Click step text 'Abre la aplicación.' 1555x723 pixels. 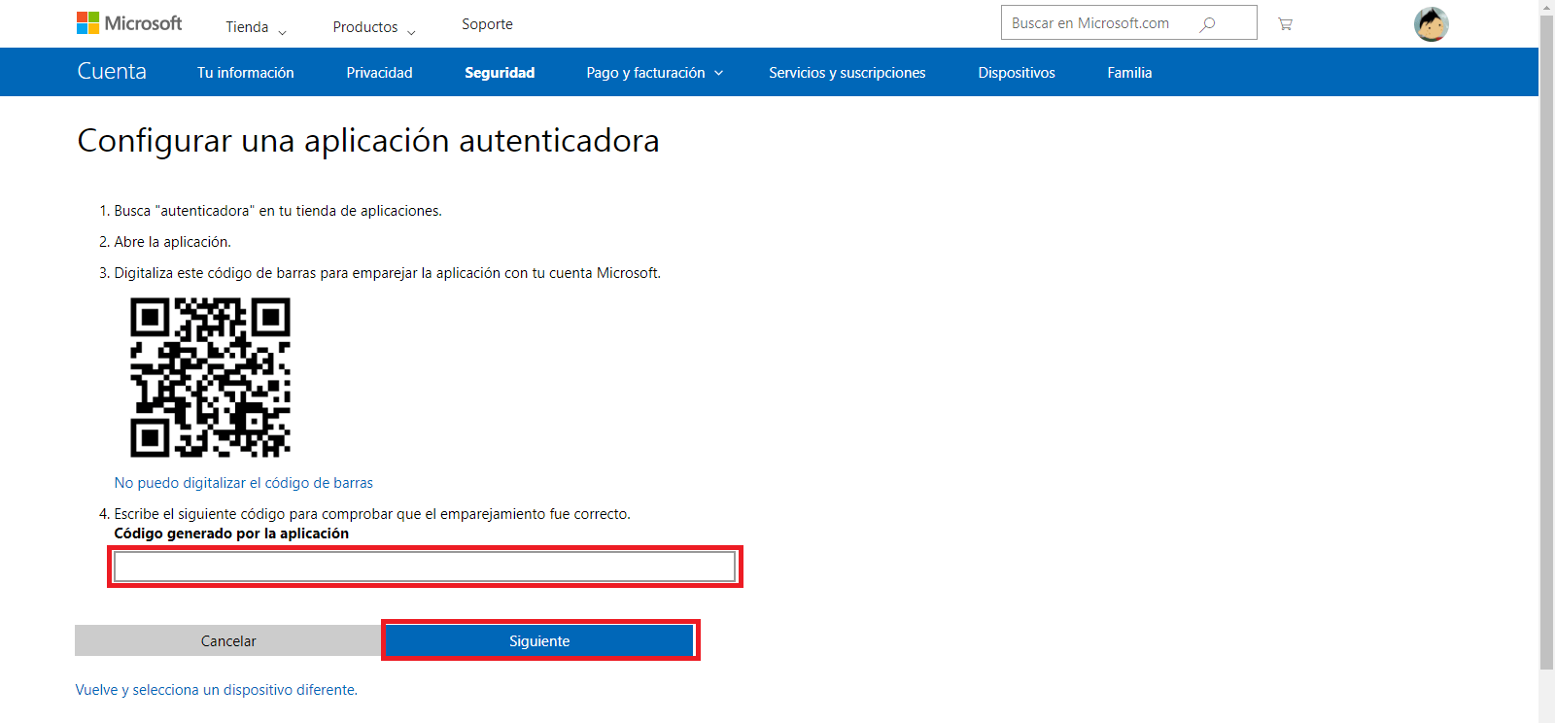(173, 242)
